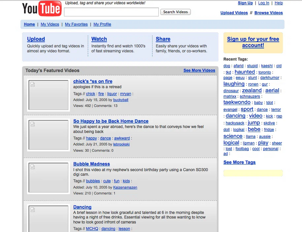Open the See More Tags link

point(239,162)
